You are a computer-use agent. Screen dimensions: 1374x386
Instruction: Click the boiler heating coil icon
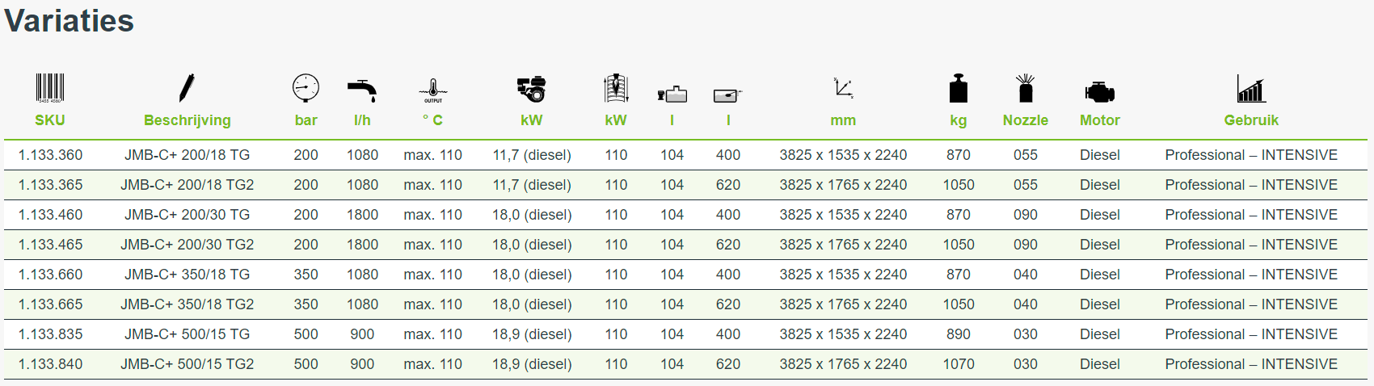click(616, 88)
